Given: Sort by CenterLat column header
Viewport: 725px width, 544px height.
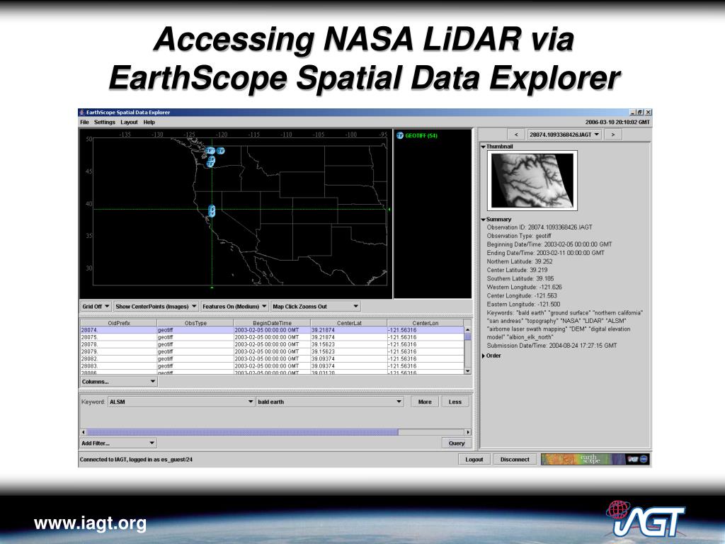Looking at the screenshot, I should point(348,323).
